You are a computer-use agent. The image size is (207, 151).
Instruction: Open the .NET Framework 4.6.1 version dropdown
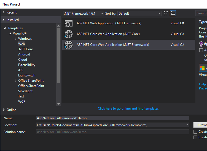coord(84,14)
